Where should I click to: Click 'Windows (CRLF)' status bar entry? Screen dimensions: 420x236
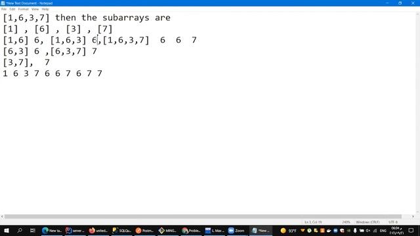367,222
